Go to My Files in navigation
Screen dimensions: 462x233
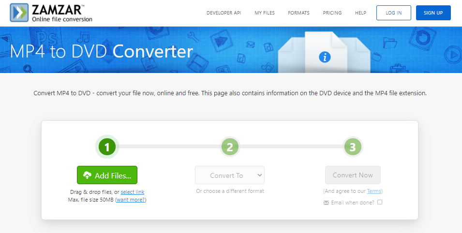pos(265,13)
